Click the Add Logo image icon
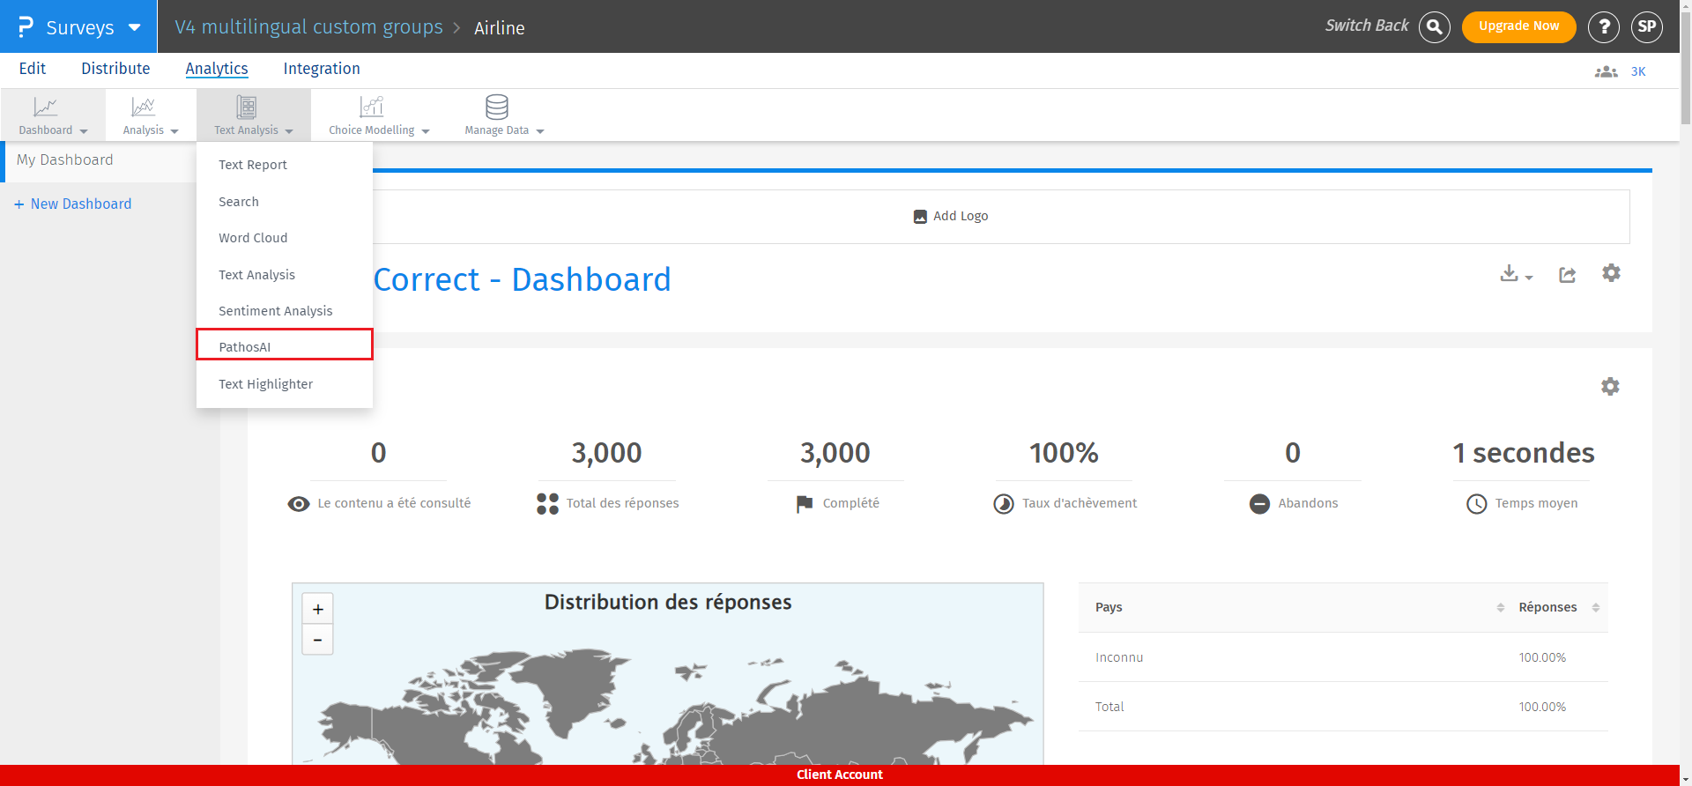 (x=920, y=217)
